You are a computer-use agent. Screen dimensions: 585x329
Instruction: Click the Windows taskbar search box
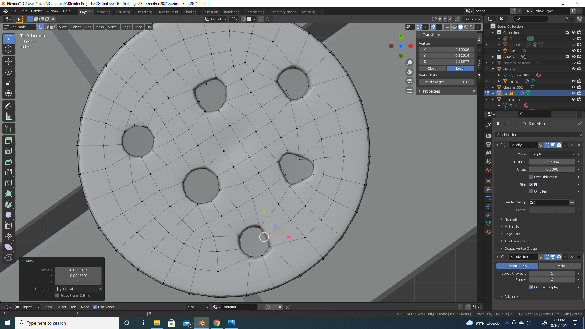pyautogui.click(x=67, y=323)
